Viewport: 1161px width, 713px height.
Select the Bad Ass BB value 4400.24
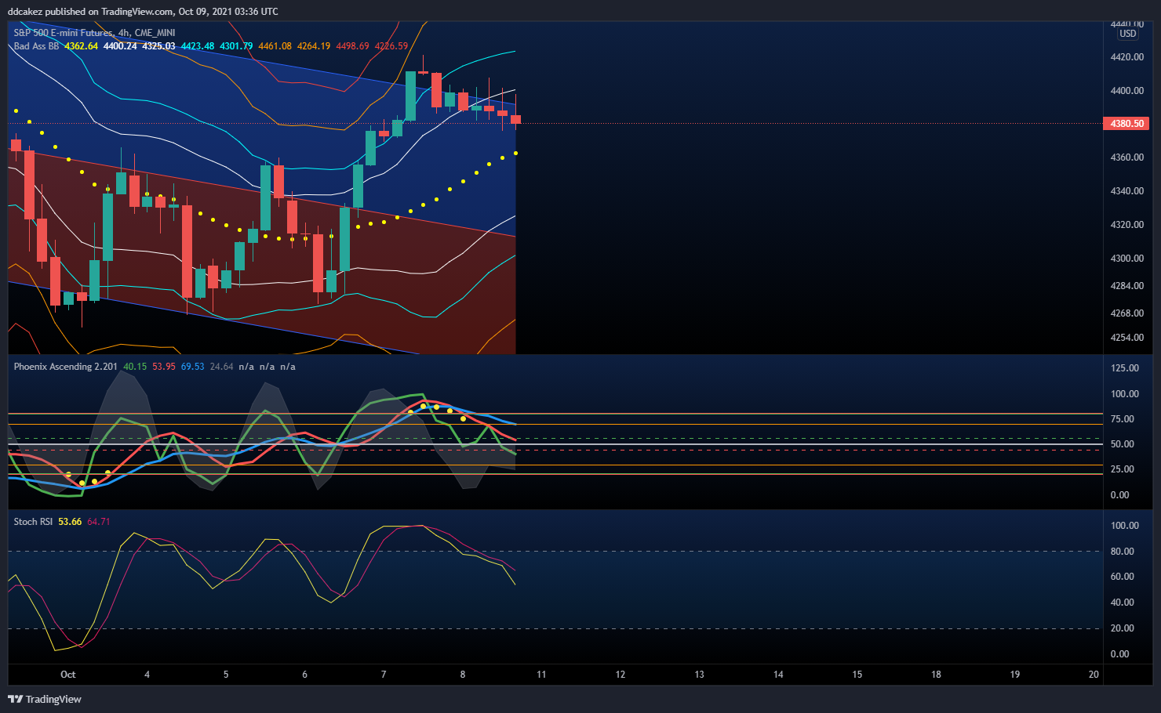[x=120, y=46]
